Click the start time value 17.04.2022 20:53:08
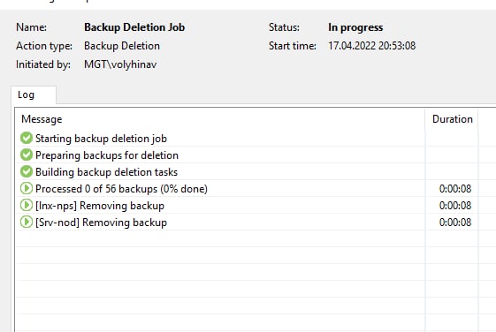Image resolution: width=496 pixels, height=332 pixels. tap(372, 46)
